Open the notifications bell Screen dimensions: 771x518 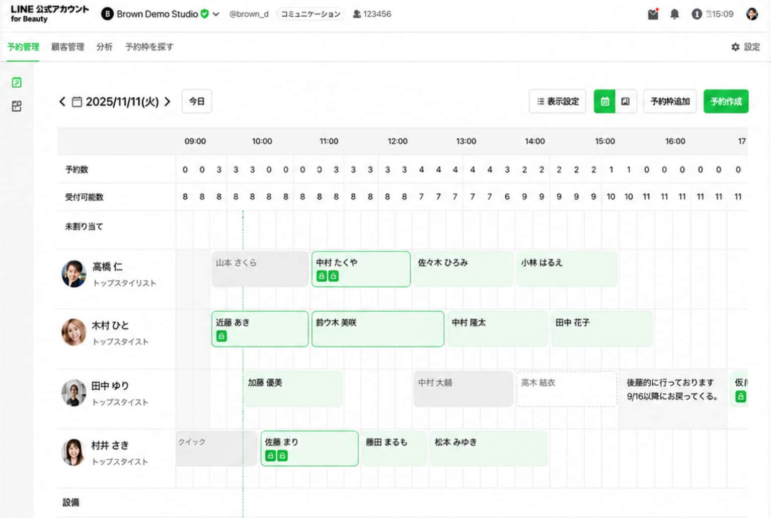pyautogui.click(x=674, y=14)
